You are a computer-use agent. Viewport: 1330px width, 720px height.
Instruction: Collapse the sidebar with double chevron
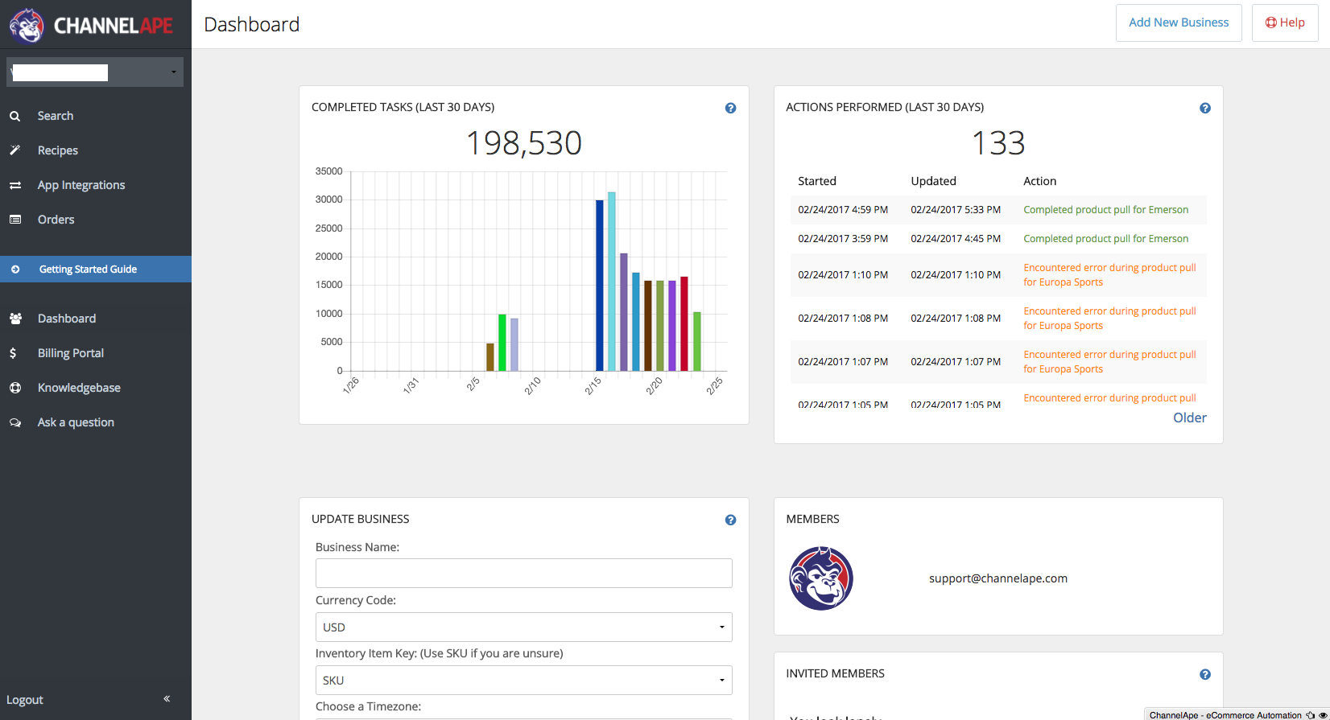[167, 698]
